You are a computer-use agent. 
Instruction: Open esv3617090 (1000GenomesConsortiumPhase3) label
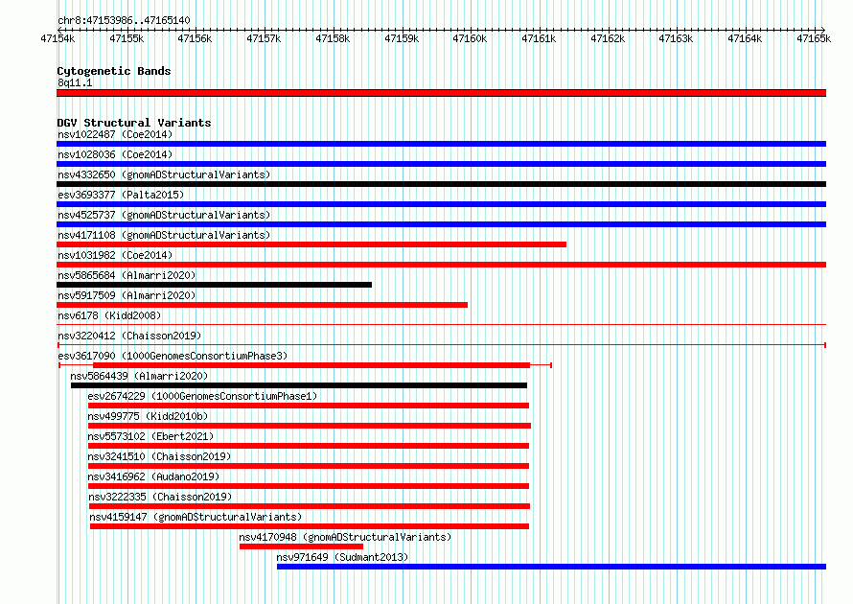pos(173,356)
